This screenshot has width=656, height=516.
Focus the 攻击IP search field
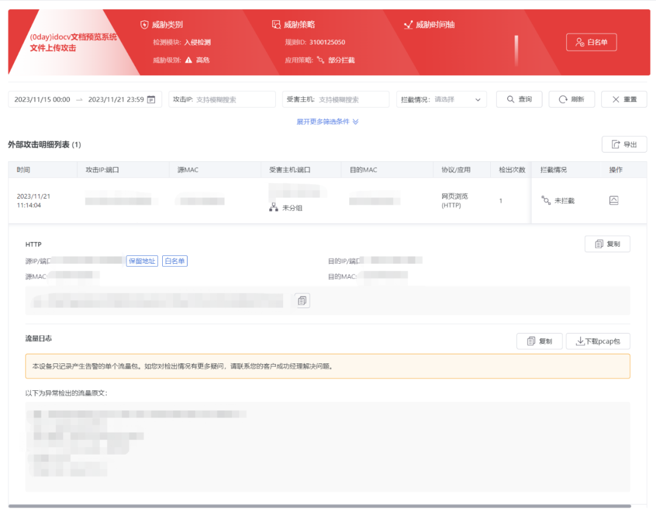222,100
